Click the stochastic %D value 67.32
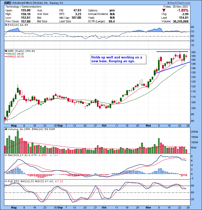Image resolution: width=202 pixels, height=210 pixels. [59, 181]
